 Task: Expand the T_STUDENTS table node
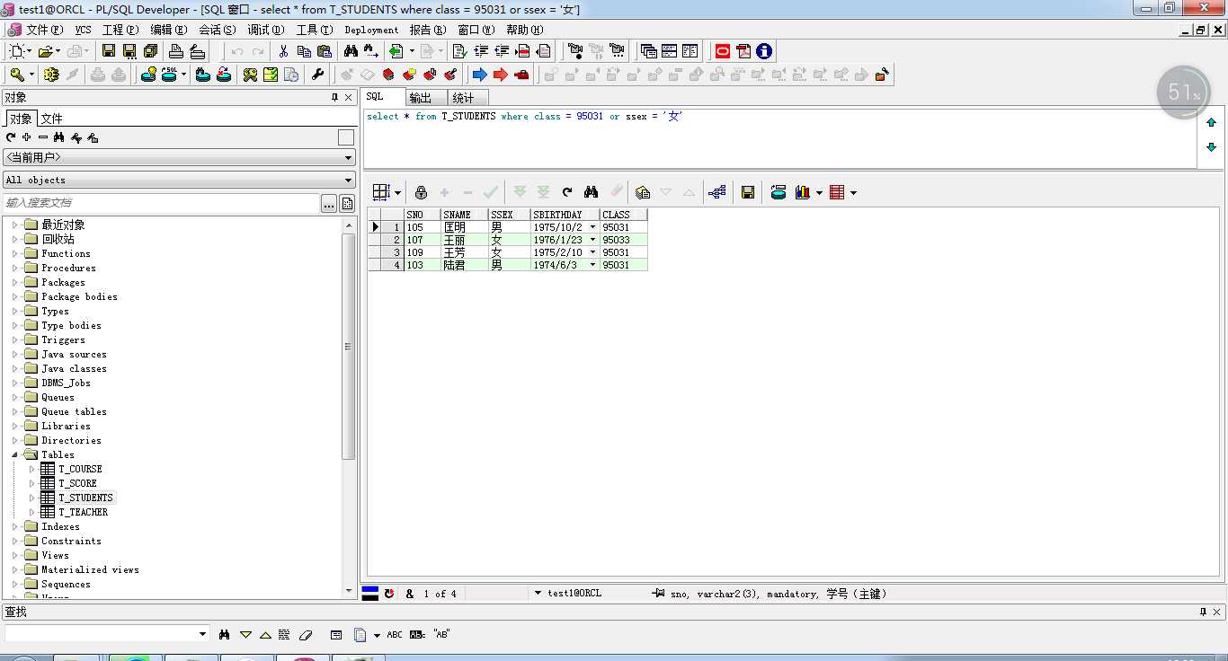pos(32,498)
